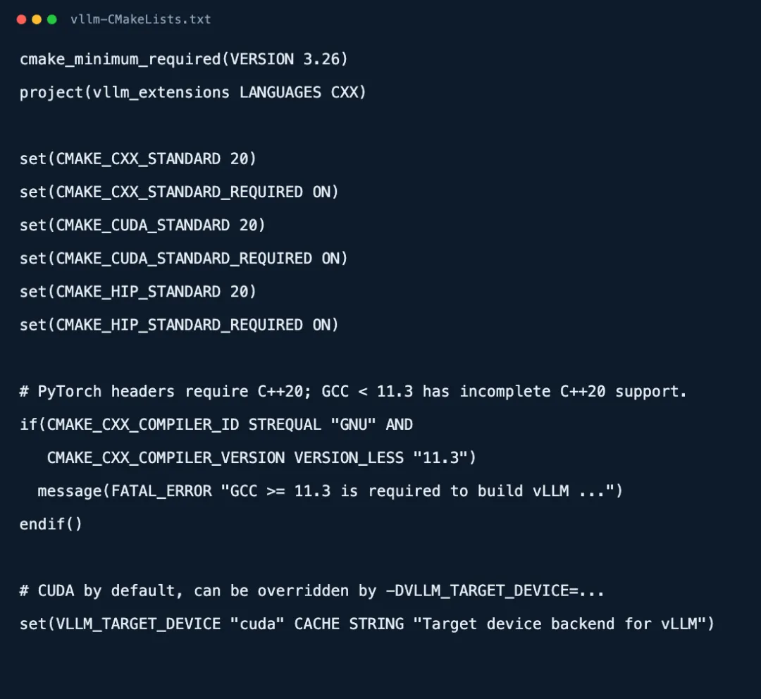Click the CMAKE_CXX_STANDARD_REQUIRED ON line
This screenshot has width=761, height=699.
179,192
